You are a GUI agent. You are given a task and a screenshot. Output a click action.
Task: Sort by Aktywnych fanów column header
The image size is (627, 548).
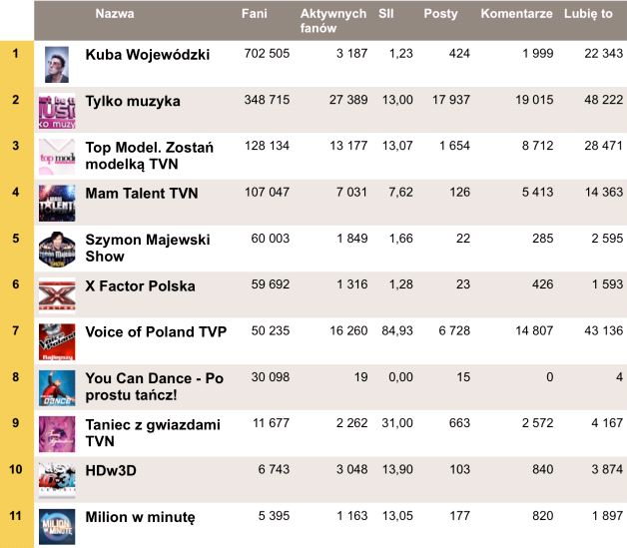[332, 20]
